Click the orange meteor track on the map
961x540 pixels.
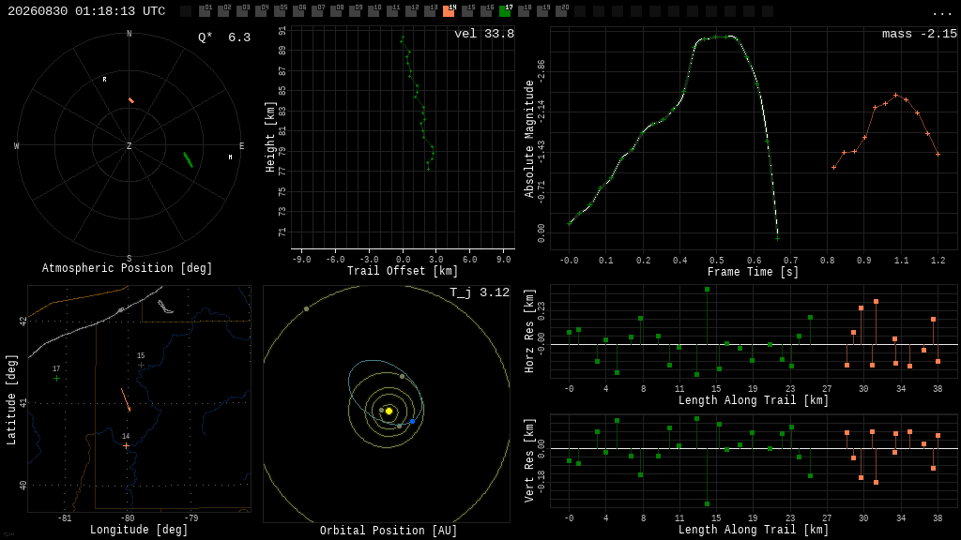(x=126, y=399)
